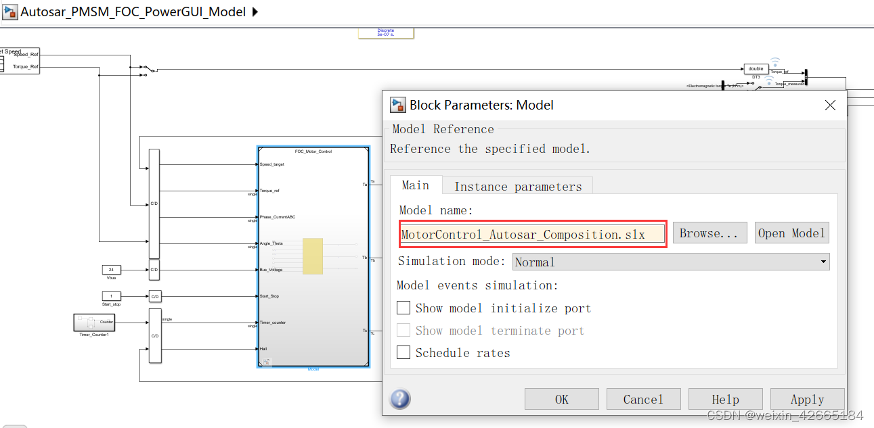Select the Vbus constant block 24
Viewport: 874px width, 428px height.
(x=111, y=270)
